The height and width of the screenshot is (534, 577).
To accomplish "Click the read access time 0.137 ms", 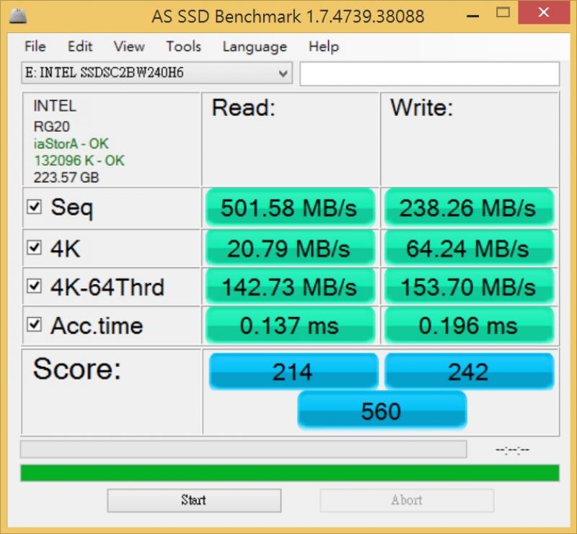I will [x=291, y=325].
